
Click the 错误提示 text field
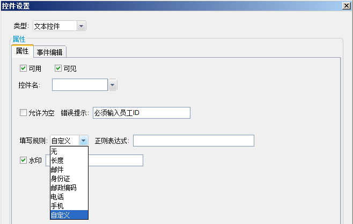point(142,113)
